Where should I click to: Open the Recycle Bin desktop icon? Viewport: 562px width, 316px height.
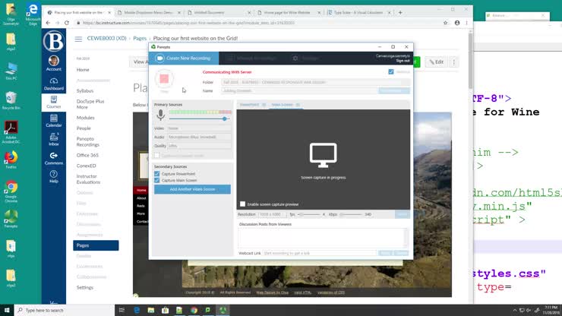11,100
